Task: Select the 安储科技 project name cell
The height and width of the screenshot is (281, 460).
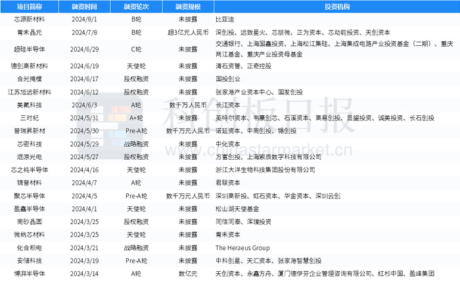Action: click(30, 261)
